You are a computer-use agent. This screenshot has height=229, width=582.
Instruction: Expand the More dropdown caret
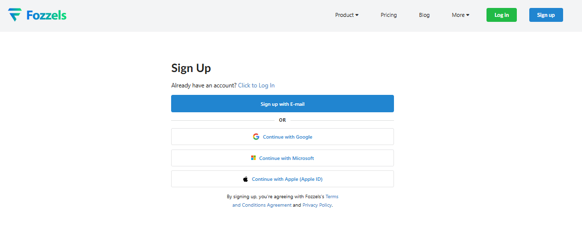468,15
